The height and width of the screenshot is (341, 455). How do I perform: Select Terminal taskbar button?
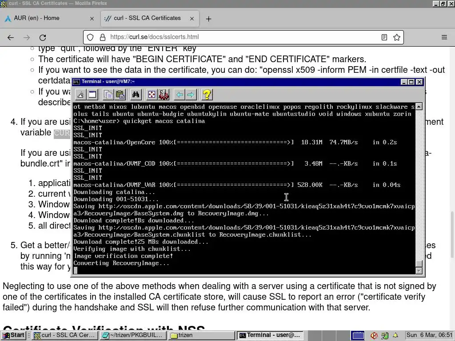(270, 335)
